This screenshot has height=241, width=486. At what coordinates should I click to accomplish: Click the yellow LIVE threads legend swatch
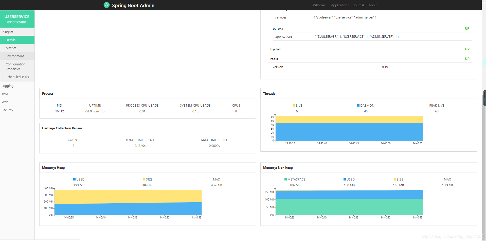(x=294, y=106)
